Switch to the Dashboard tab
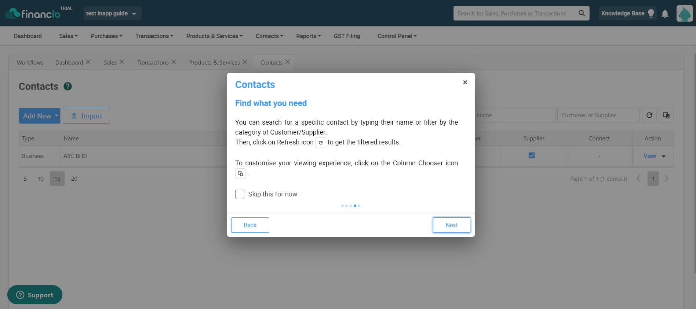Viewport: 696px width, 309px height. pos(69,62)
